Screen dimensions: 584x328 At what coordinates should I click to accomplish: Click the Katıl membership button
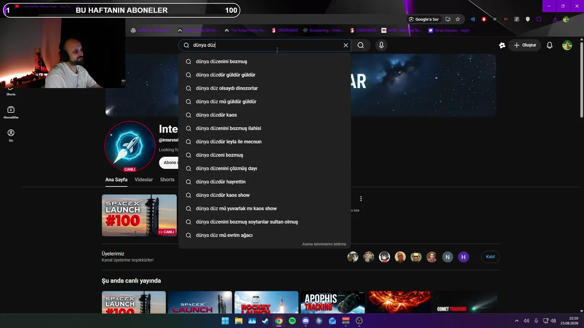[x=490, y=257]
